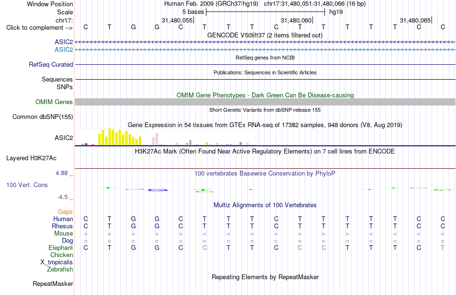Click the gray OMIM Genes bar
The width and height of the screenshot is (456, 295).
(x=265, y=102)
